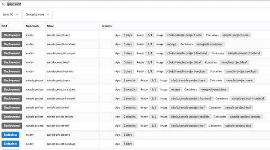This screenshot has height=150, width=270.
Task: Select ns-dev sample-project-core deployment name
Action: click(58, 35)
